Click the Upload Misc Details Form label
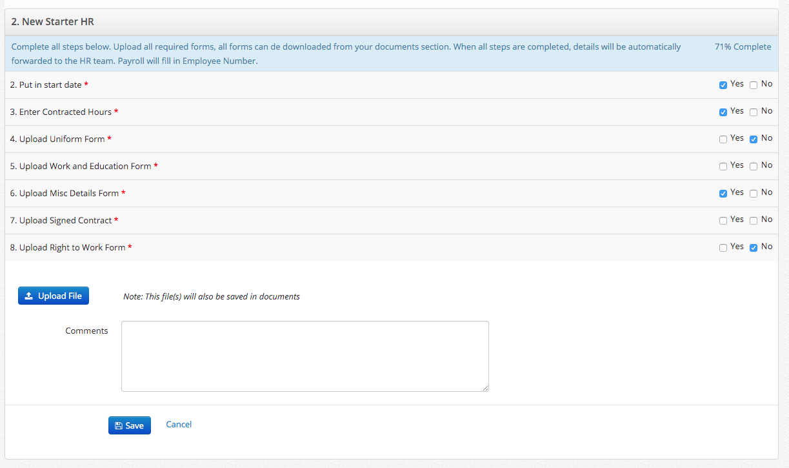789x468 pixels. point(68,194)
